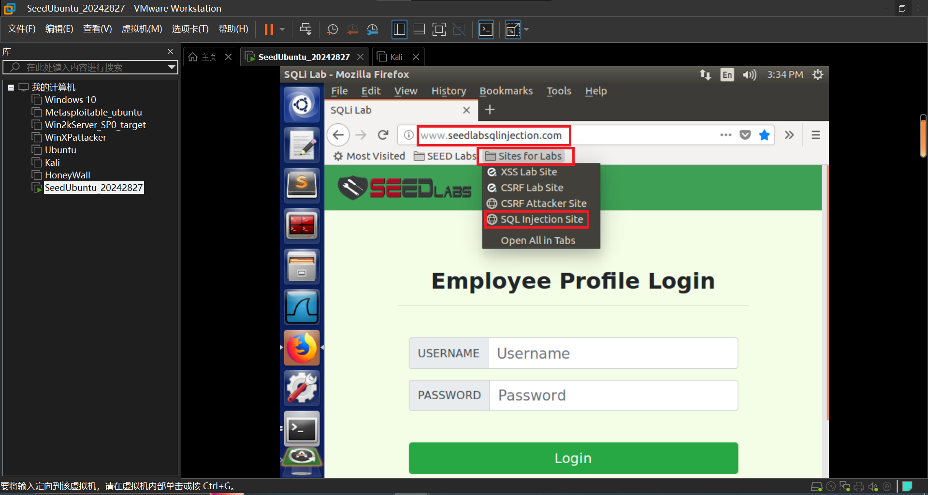928x495 pixels.
Task: Toggle the library sidebar view icon
Action: pyautogui.click(x=399, y=29)
